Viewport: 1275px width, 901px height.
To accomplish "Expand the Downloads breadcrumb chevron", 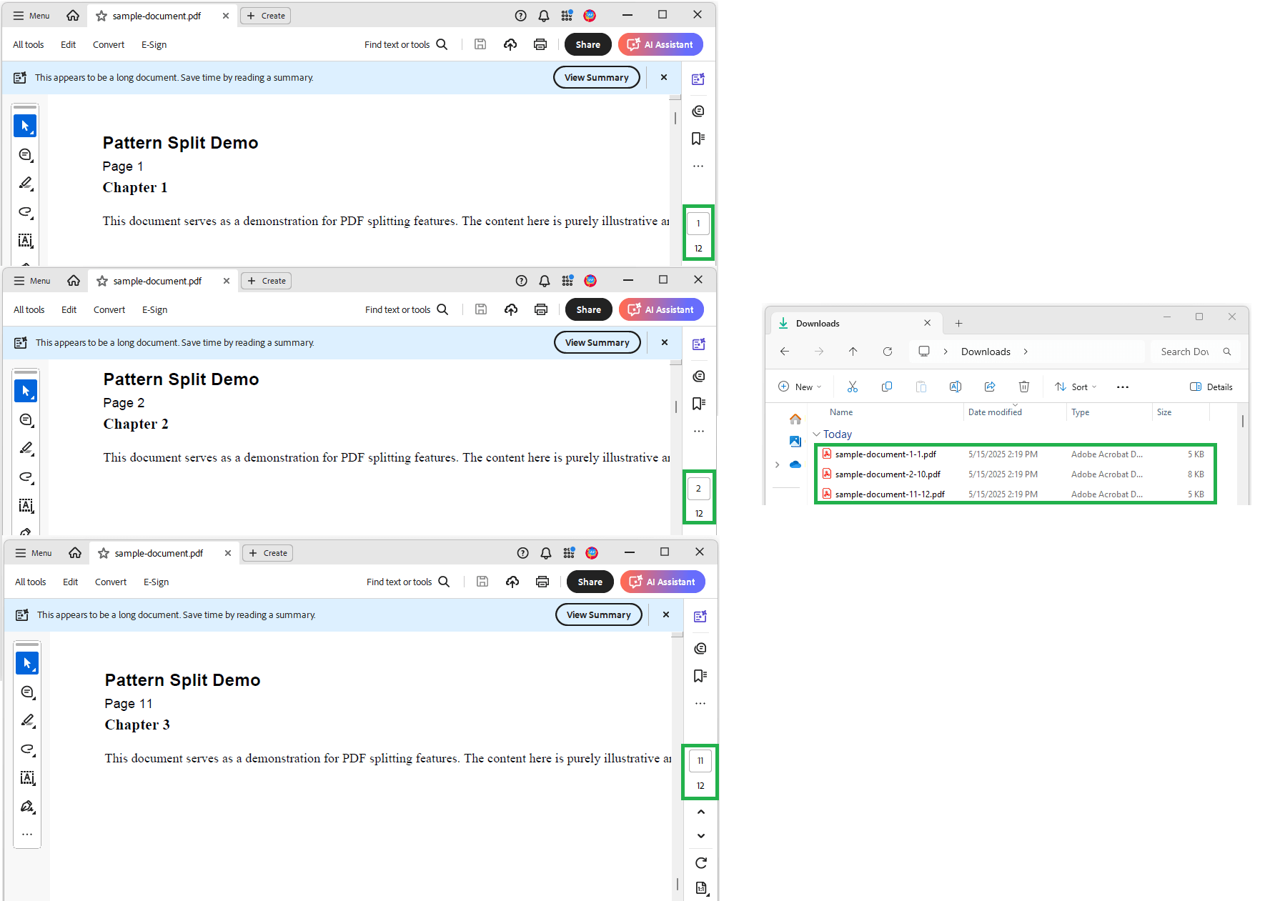I will coord(1026,352).
